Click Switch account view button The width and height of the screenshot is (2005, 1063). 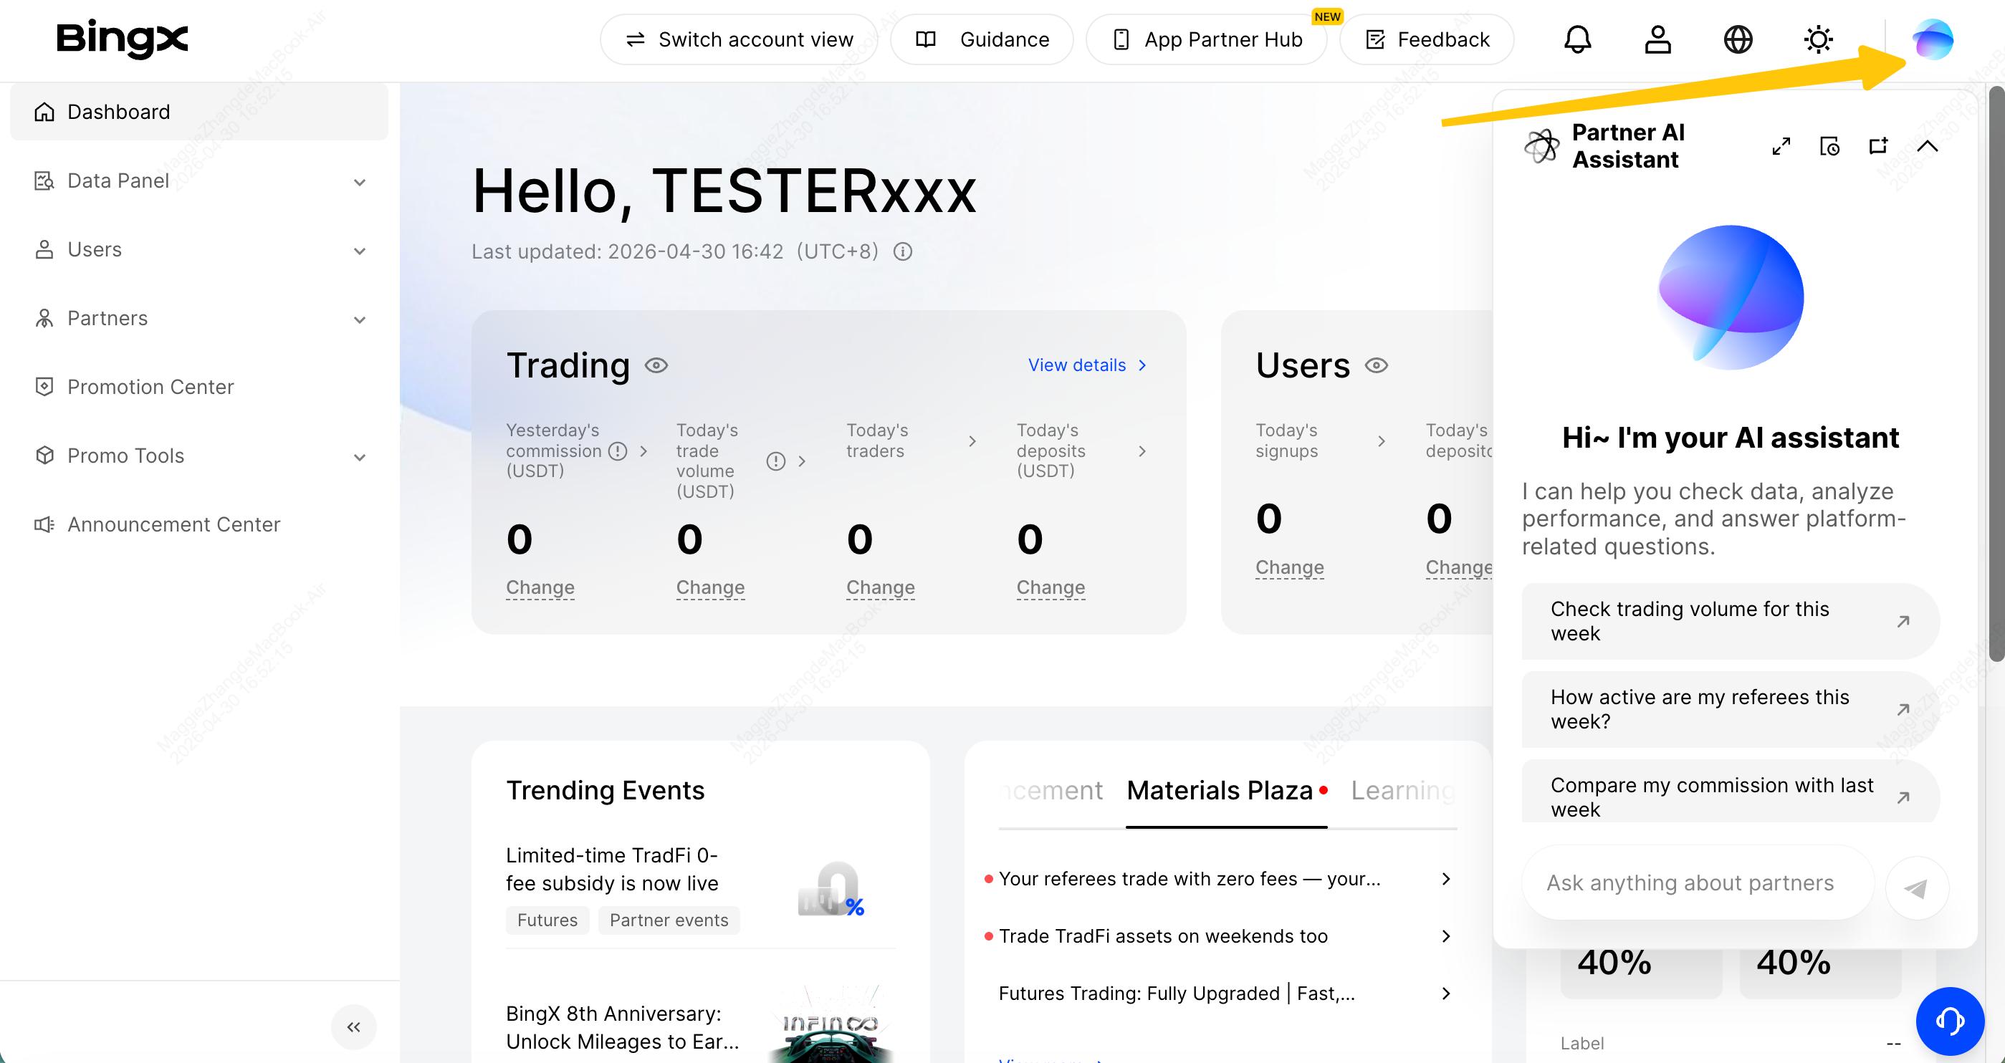pyautogui.click(x=739, y=39)
